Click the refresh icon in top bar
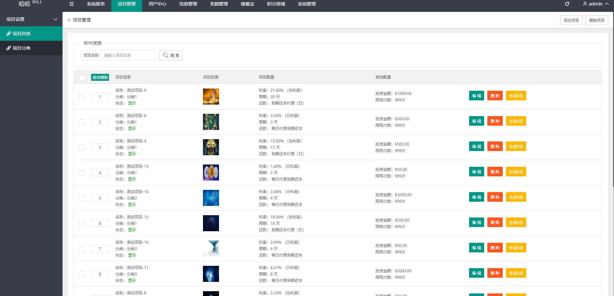The width and height of the screenshot is (614, 296). [x=567, y=4]
